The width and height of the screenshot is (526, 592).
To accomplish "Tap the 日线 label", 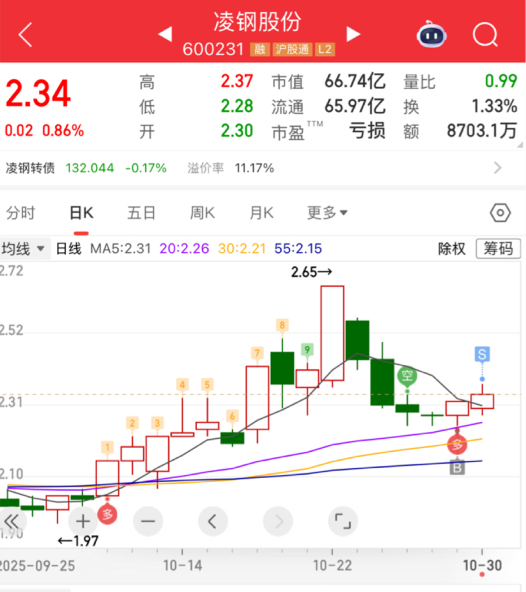I will click(x=69, y=249).
